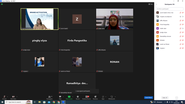Open the Apps icon
185x104 pixels.
coord(103,97)
